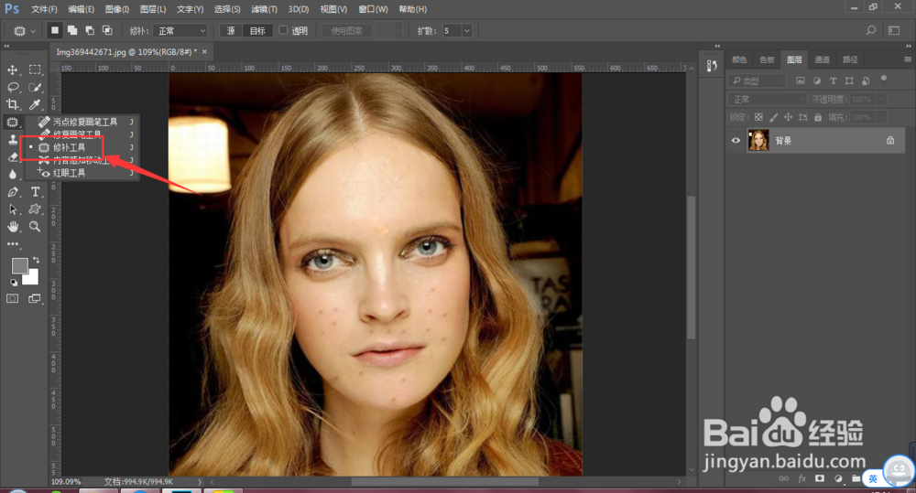Filter layers by smart objects icon
916x493 pixels.
[866, 80]
